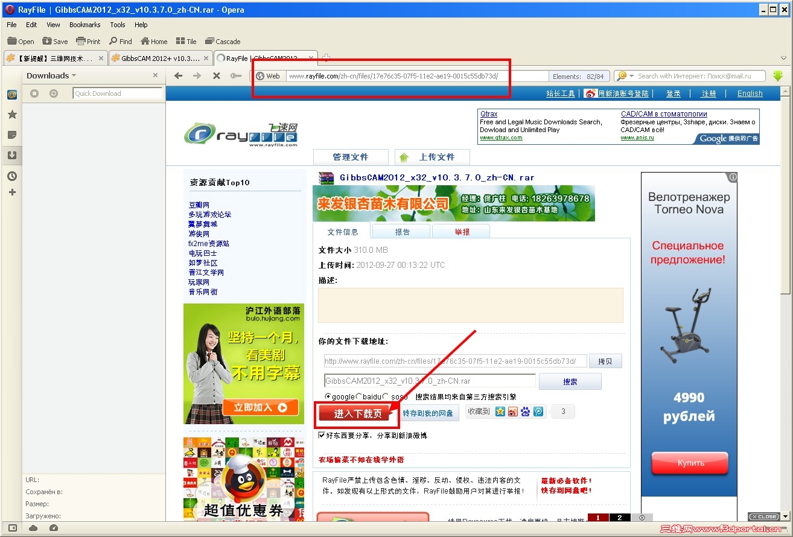Open the English language link
Screen dimensions: 793x537
[750, 94]
